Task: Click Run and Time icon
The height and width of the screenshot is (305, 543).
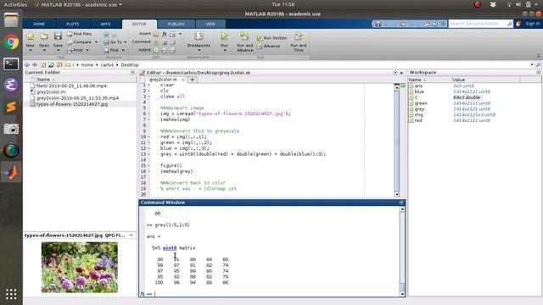Action: (x=298, y=36)
